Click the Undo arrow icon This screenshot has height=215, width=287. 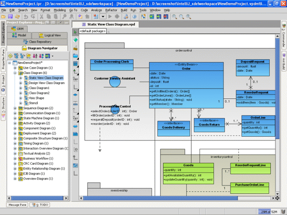pos(26,17)
